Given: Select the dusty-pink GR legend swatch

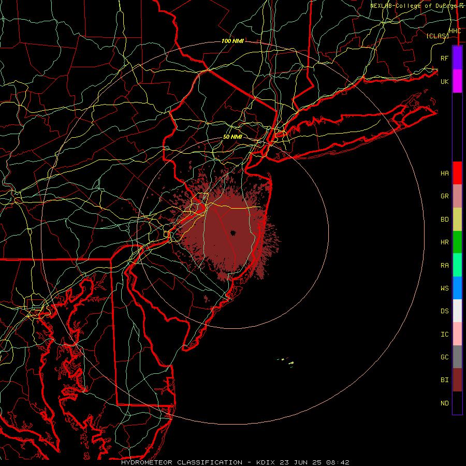Looking at the screenshot, I should [457, 196].
